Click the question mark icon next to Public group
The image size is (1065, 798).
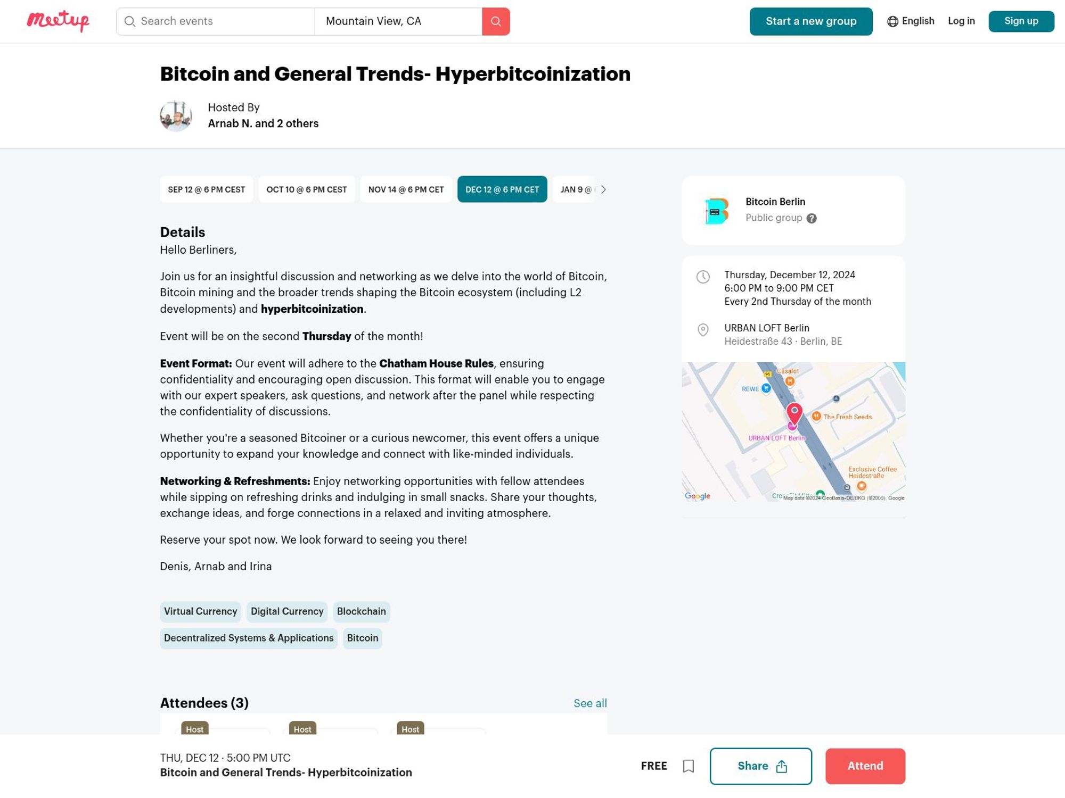tap(811, 218)
